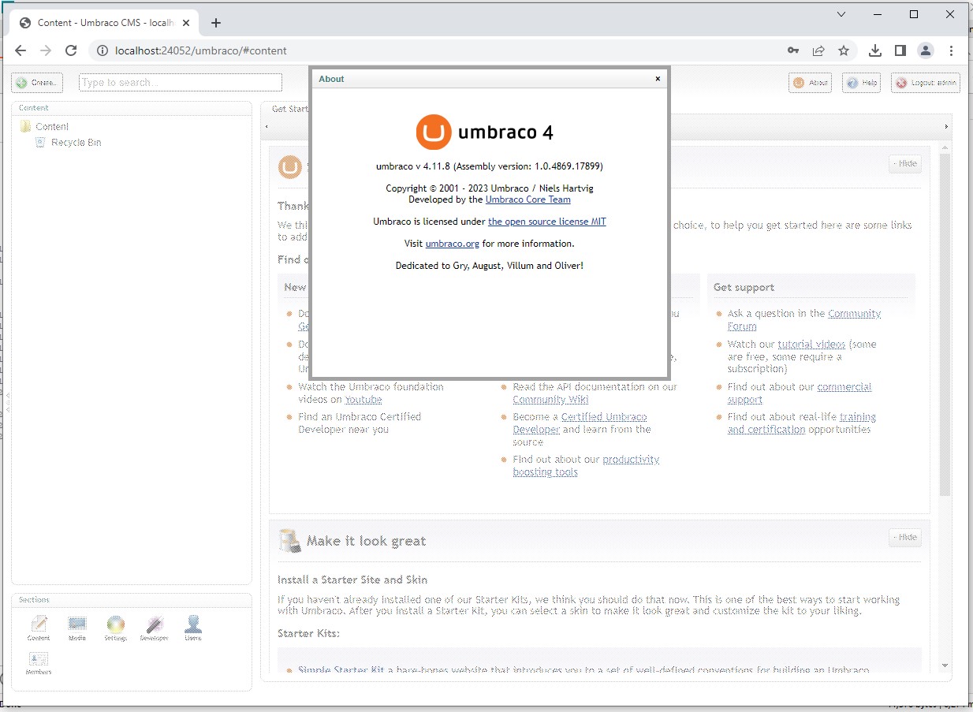Click 'Dedicated to Gry, August, Villum and Oliver!' text
Image resolution: width=973 pixels, height=712 pixels.
tap(490, 266)
